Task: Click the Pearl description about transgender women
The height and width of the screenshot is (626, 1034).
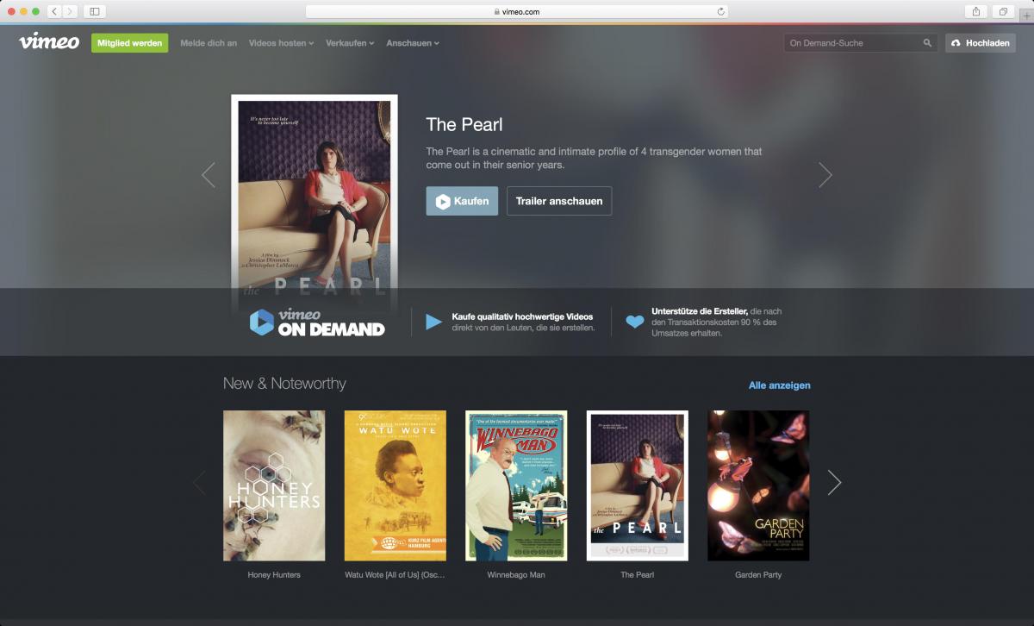Action: pos(594,158)
